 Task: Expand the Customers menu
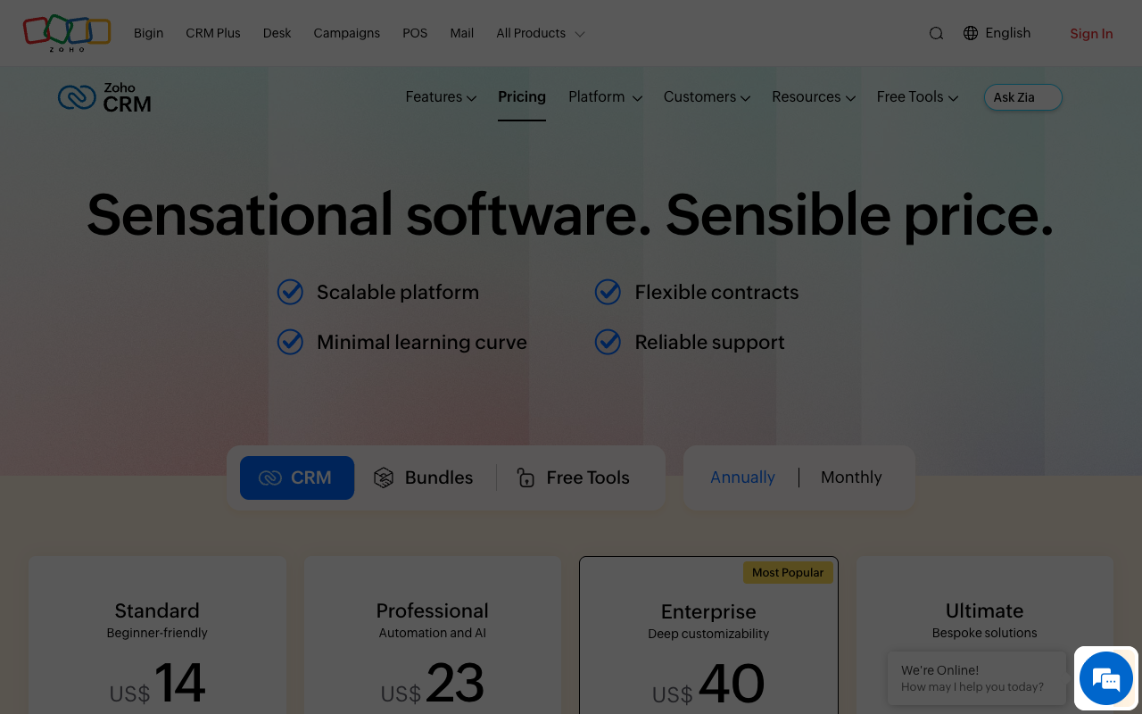pos(707,96)
